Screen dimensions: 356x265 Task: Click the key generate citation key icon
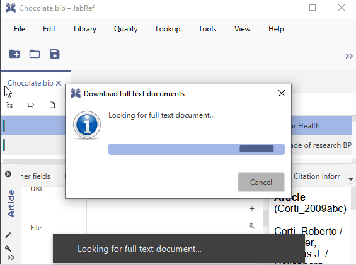point(8,249)
